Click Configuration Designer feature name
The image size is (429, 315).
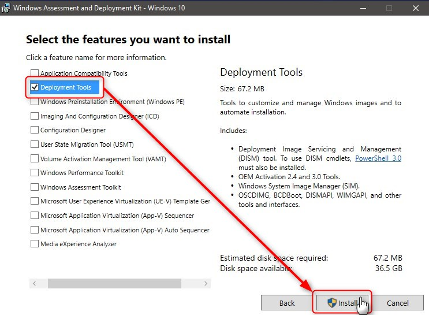tap(73, 130)
